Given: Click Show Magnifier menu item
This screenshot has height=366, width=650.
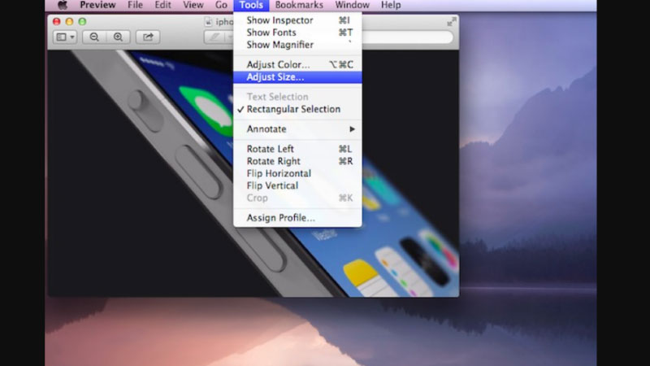Looking at the screenshot, I should 280,45.
